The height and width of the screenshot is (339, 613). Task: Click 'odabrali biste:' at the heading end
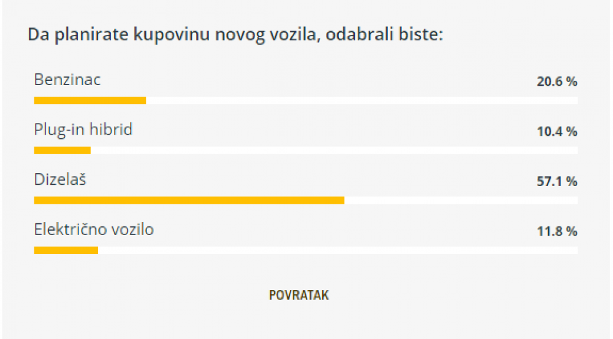[384, 34]
